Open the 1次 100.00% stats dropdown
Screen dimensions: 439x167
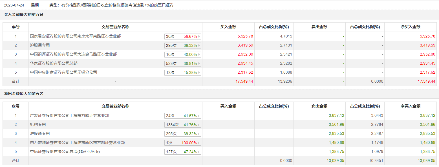(x=183, y=143)
